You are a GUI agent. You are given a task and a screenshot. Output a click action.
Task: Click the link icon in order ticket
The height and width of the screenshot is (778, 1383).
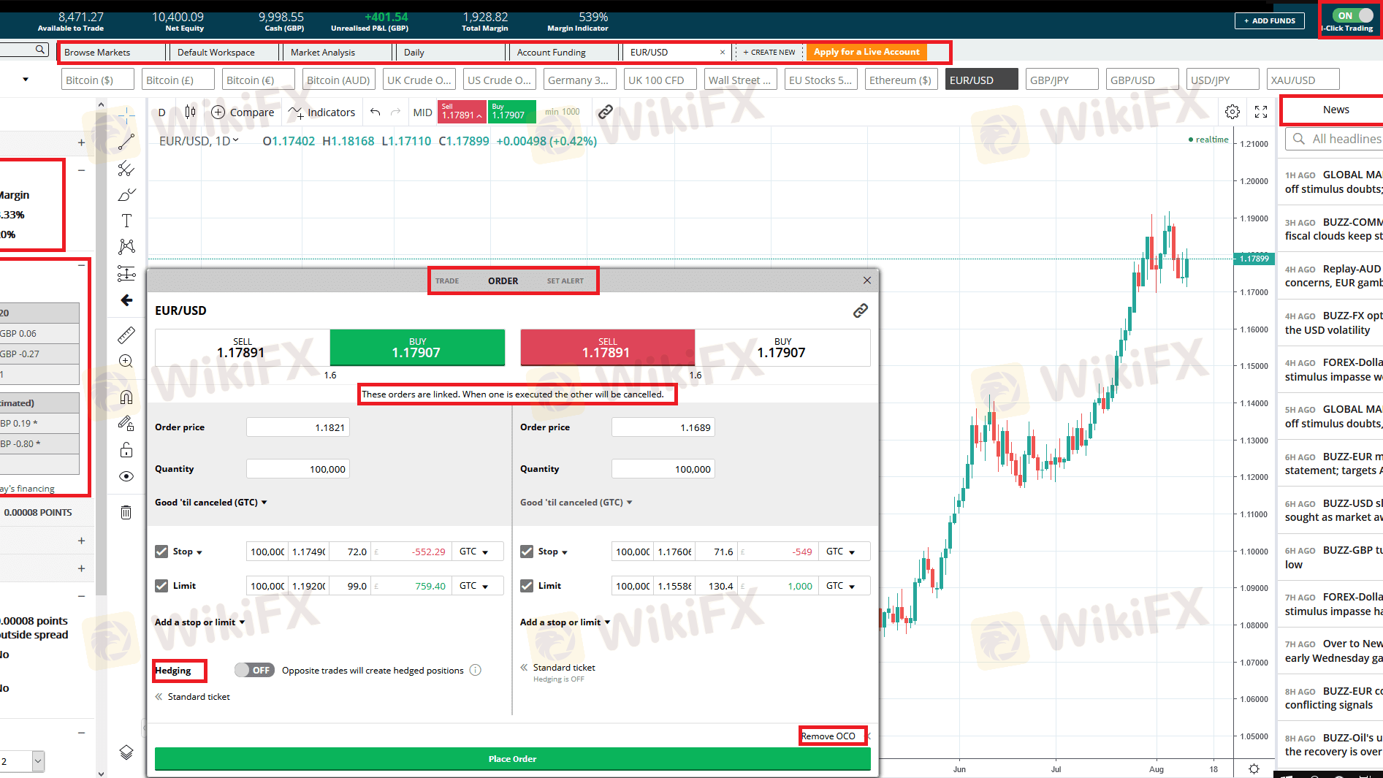point(861,310)
